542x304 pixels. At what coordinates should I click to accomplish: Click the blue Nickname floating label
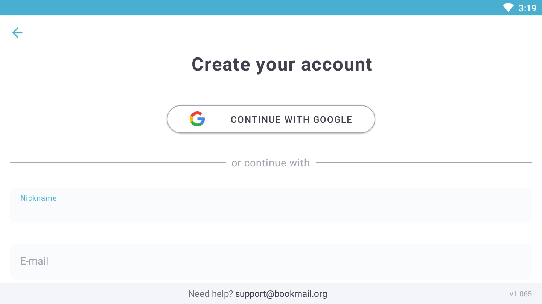click(x=38, y=198)
